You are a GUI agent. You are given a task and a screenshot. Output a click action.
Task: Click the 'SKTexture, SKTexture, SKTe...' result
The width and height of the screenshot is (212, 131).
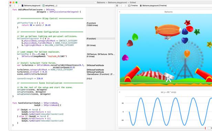101,54
